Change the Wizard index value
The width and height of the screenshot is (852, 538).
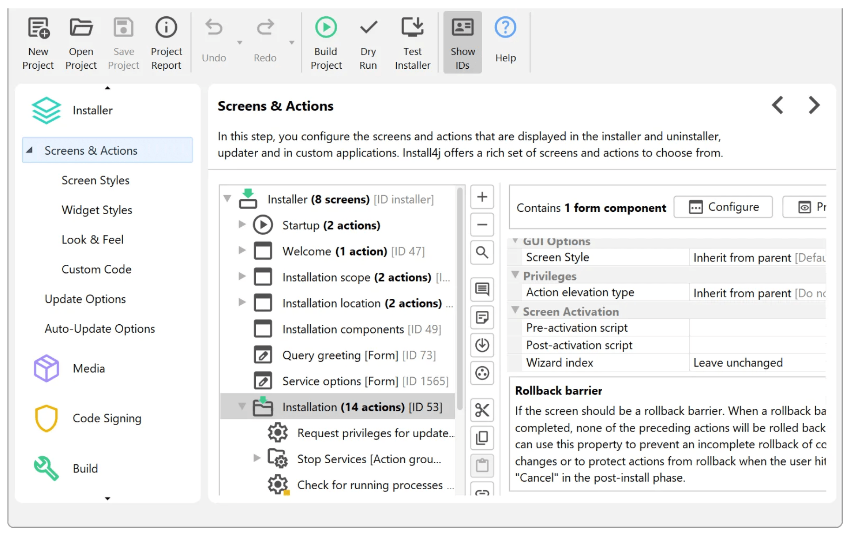(758, 363)
